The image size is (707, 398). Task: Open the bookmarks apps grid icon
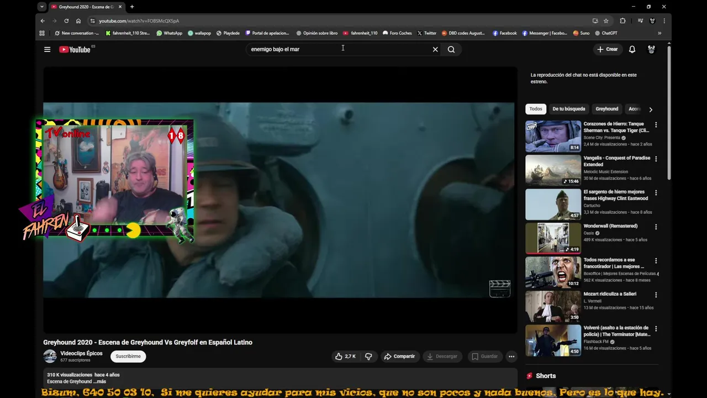[x=42, y=33]
